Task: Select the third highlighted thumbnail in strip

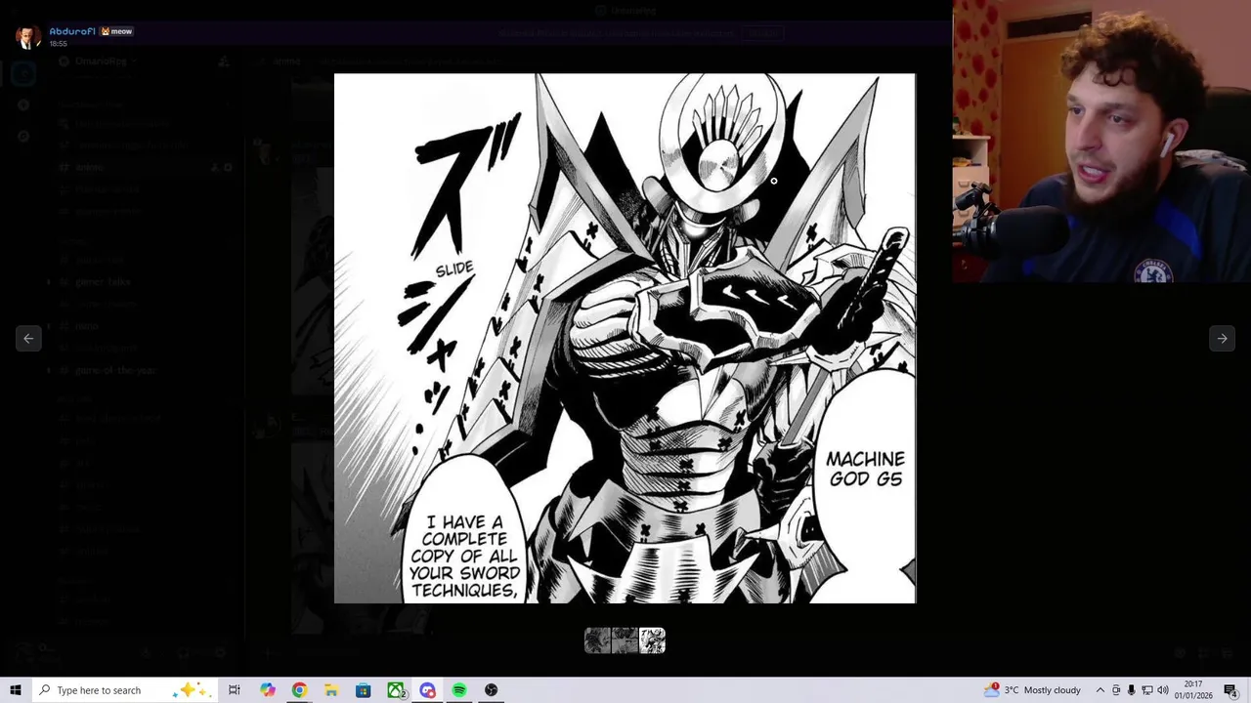Action: (652, 641)
